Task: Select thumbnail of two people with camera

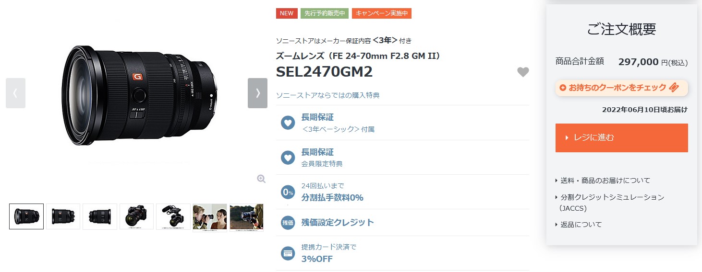Action: point(210,217)
